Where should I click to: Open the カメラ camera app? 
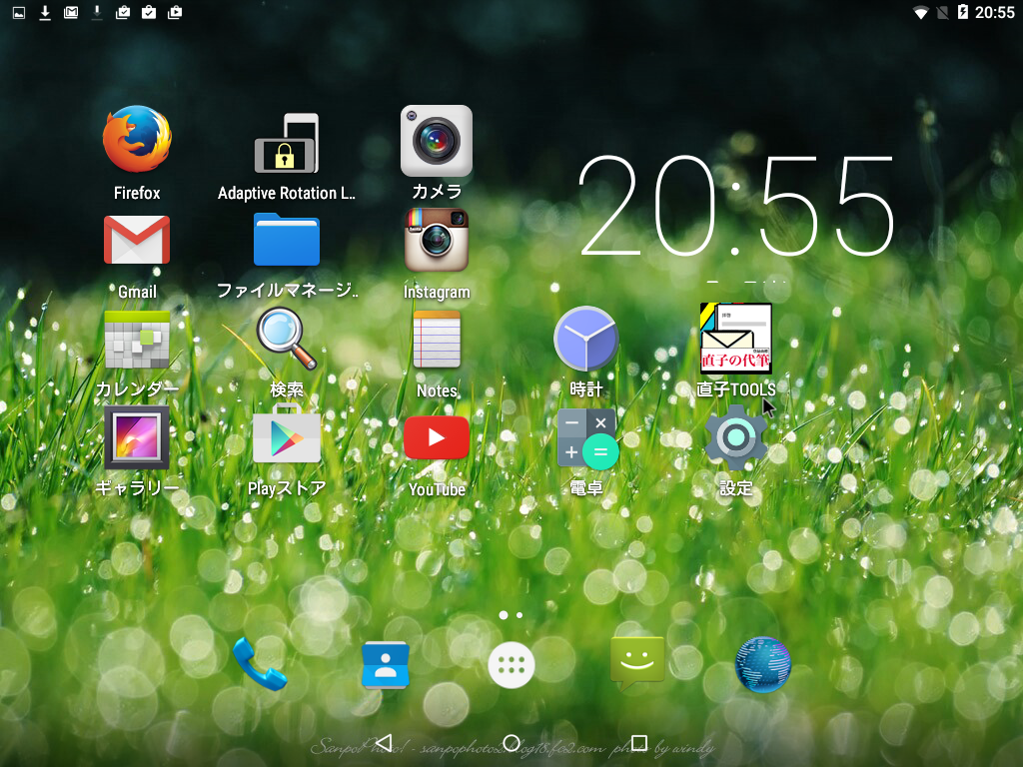tap(436, 141)
